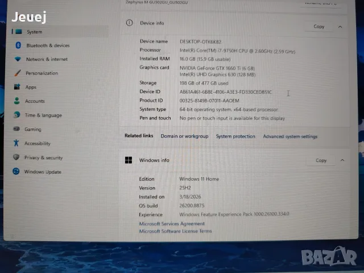Click the Personalization paintbrush icon
This screenshot has width=364, height=273.
tap(18, 73)
